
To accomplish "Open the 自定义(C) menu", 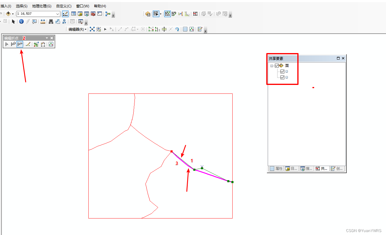I will [64, 6].
